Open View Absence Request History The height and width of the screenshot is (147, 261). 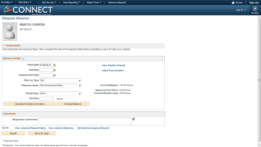[31, 128]
